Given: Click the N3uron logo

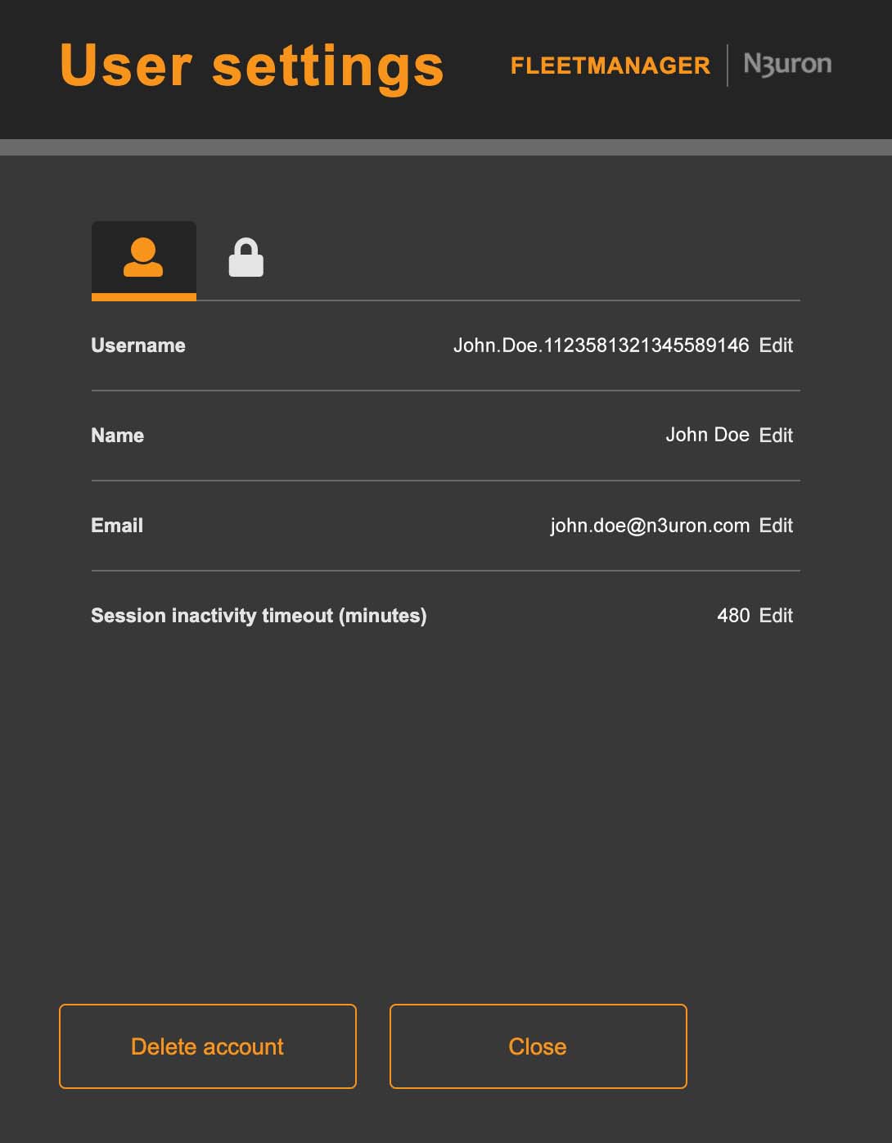Looking at the screenshot, I should pos(786,65).
